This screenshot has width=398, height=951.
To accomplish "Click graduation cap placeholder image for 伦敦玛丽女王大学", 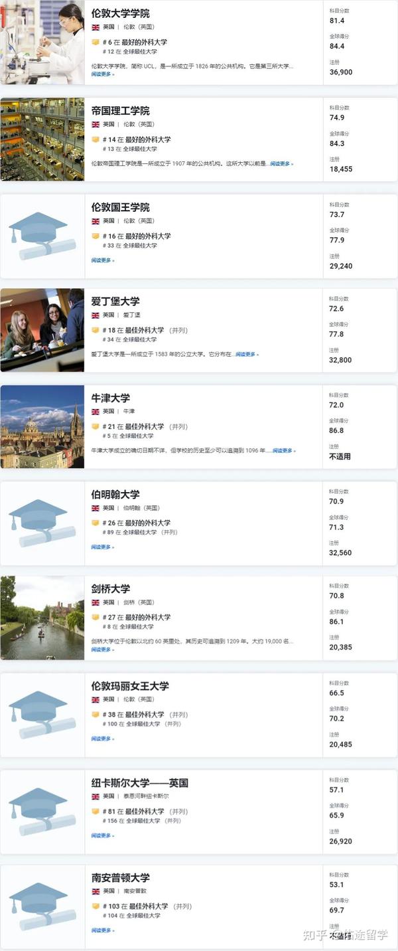I will [x=42, y=715].
